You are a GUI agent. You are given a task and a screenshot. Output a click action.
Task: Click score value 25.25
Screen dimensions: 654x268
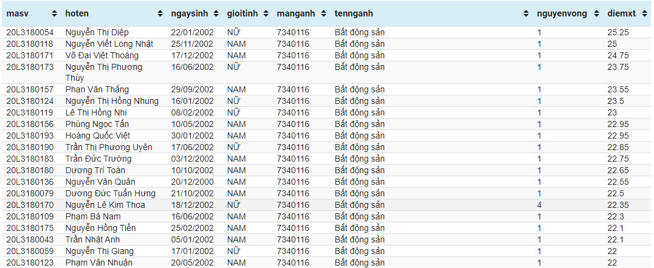[618, 32]
